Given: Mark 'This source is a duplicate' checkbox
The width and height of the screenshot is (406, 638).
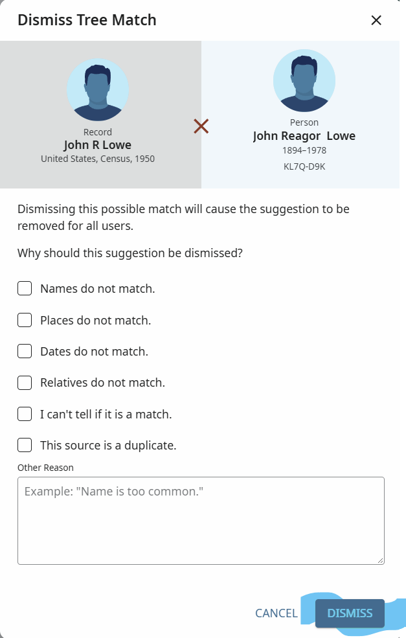Looking at the screenshot, I should coord(25,445).
